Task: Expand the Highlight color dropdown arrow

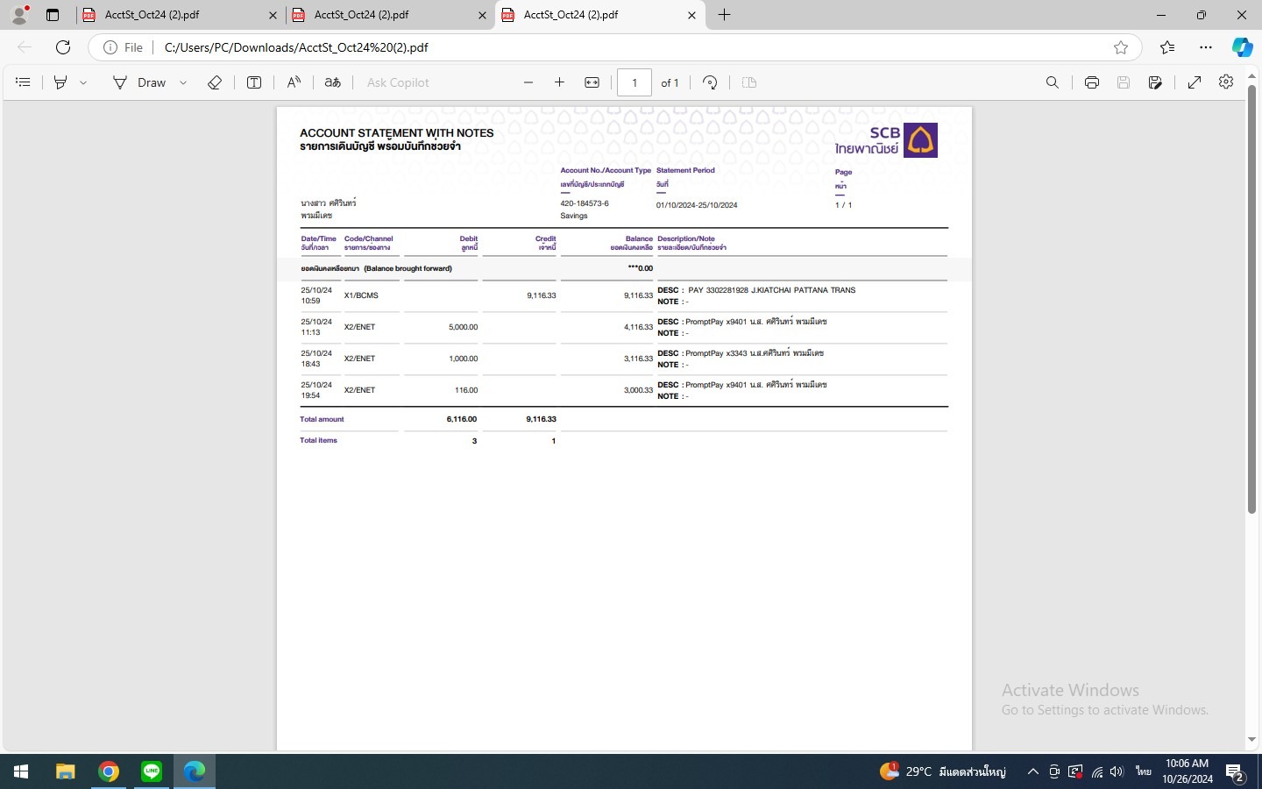Action: click(x=83, y=82)
